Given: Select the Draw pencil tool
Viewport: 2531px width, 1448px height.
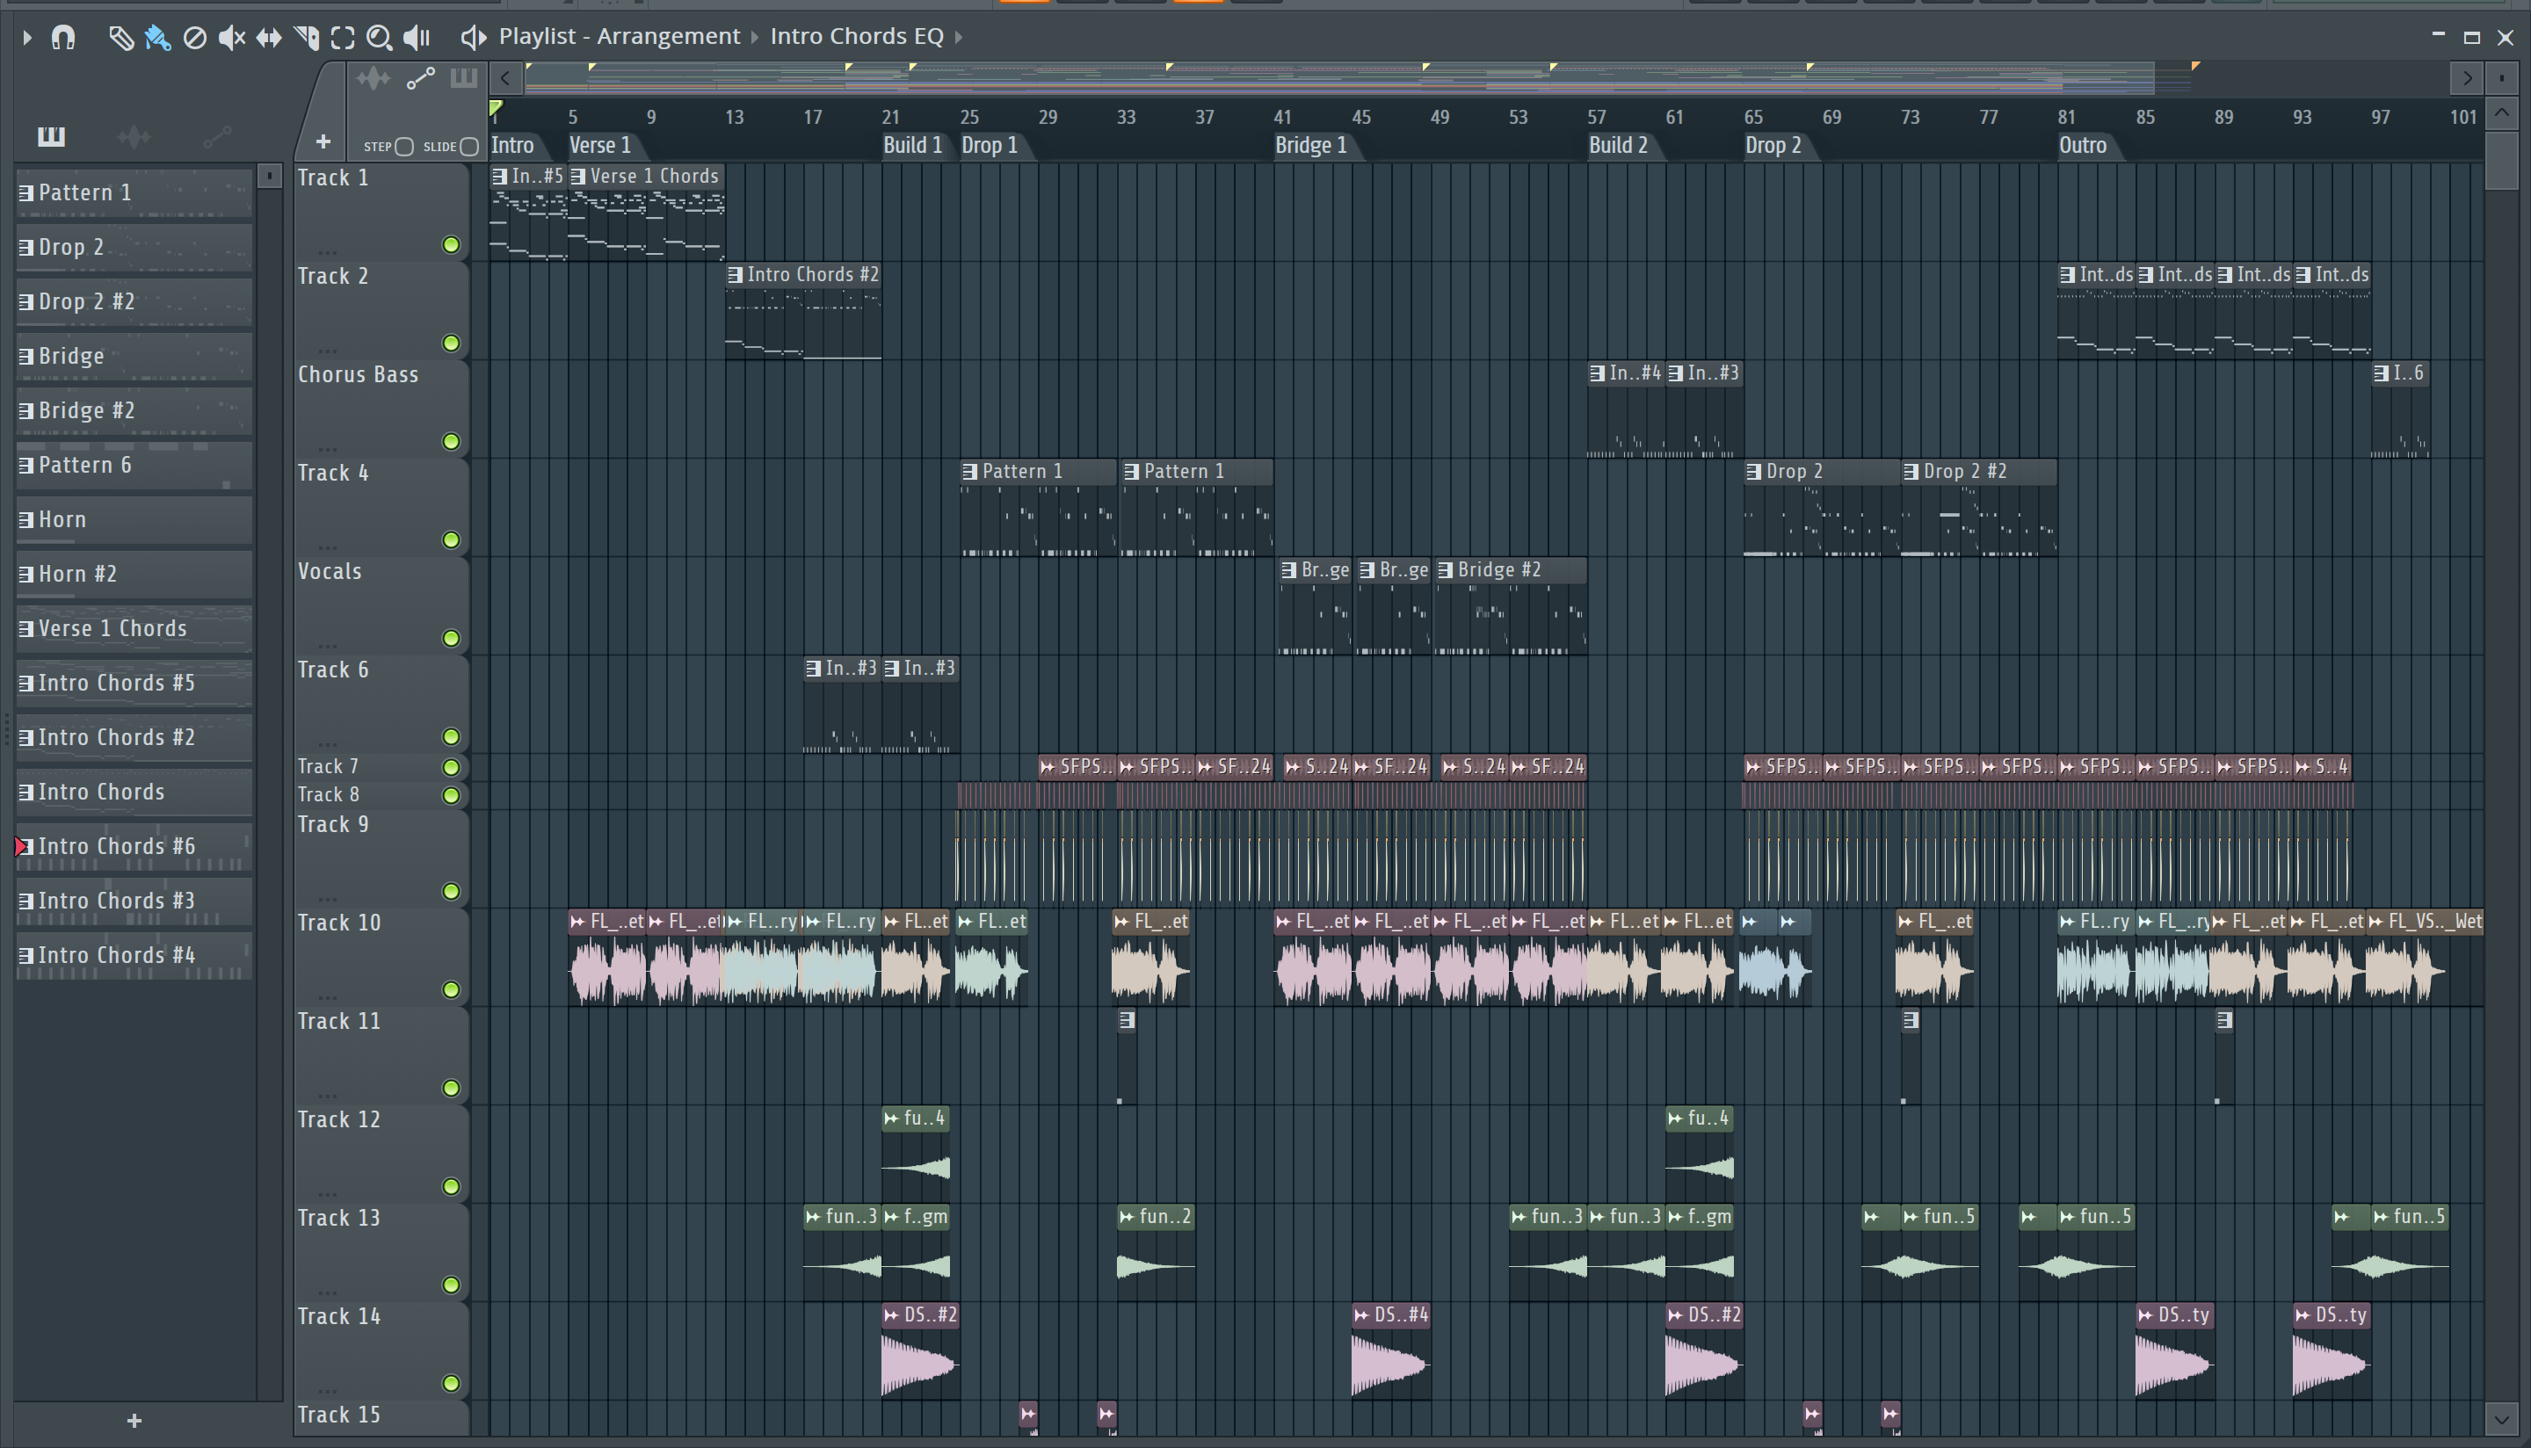Looking at the screenshot, I should [x=120, y=38].
